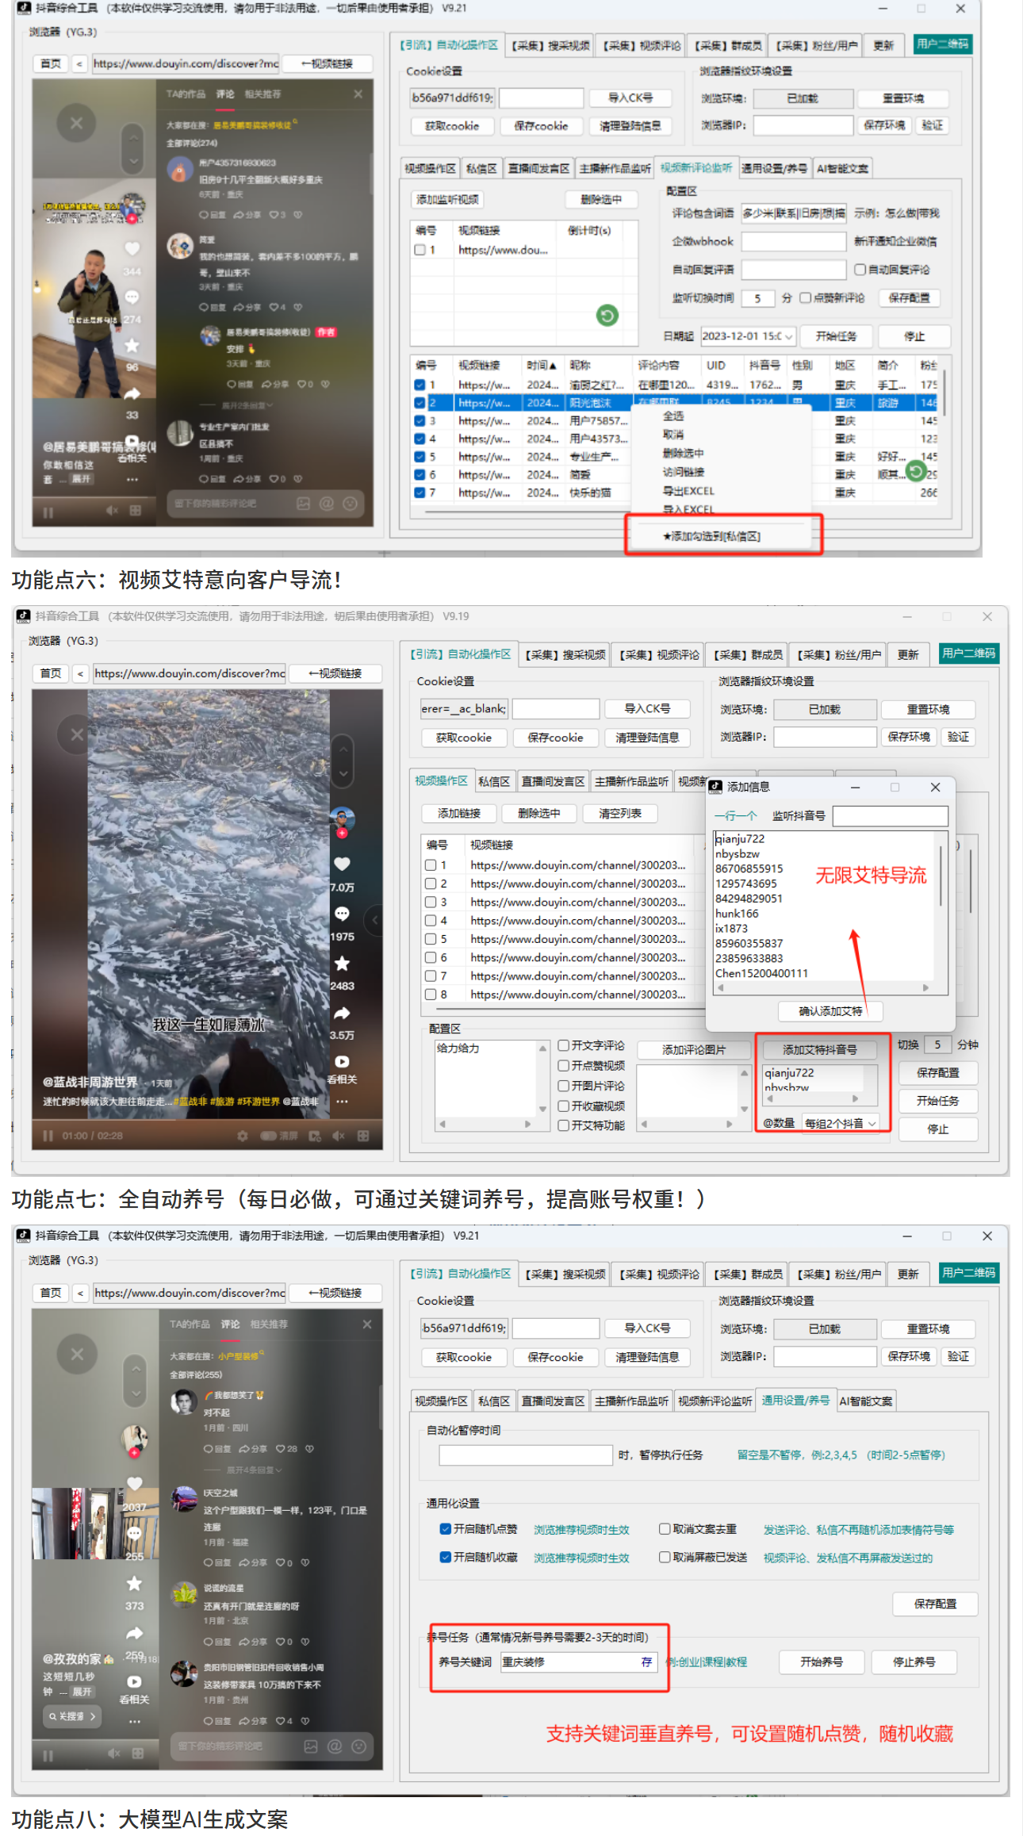Click next-video down chevron in 蓝战非 player

coord(343,772)
